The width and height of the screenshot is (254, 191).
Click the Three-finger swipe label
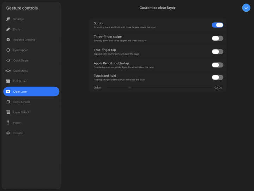tap(108, 36)
